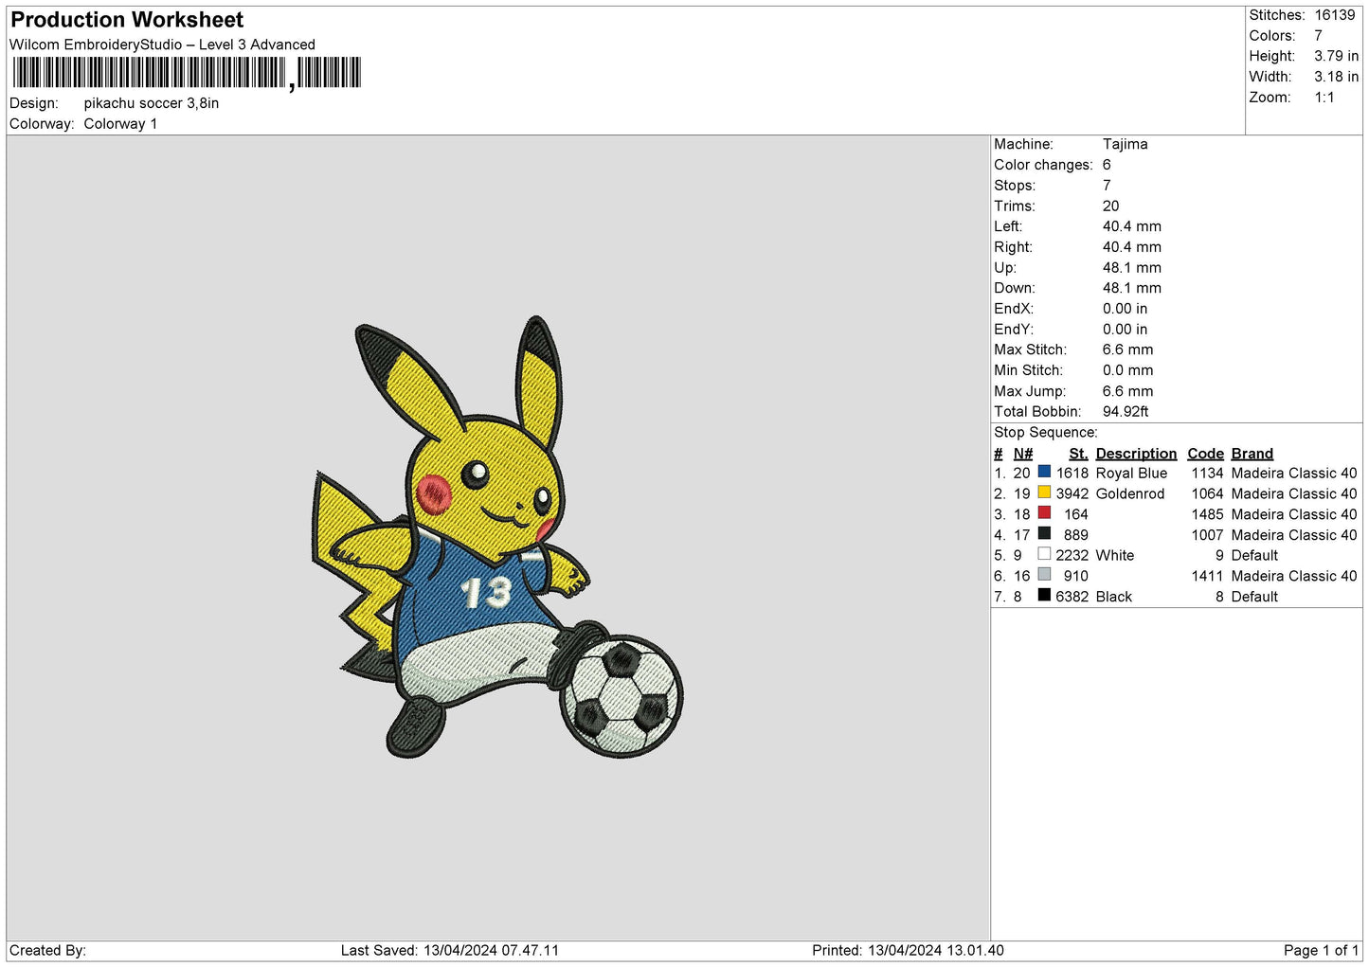Click the 'Brand' column header
The width and height of the screenshot is (1369, 967).
click(1252, 454)
